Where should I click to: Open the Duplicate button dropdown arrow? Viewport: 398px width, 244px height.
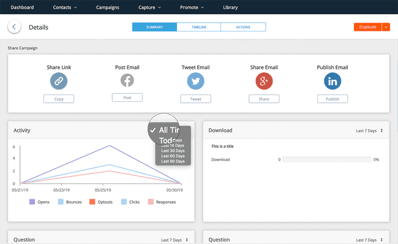(x=386, y=27)
